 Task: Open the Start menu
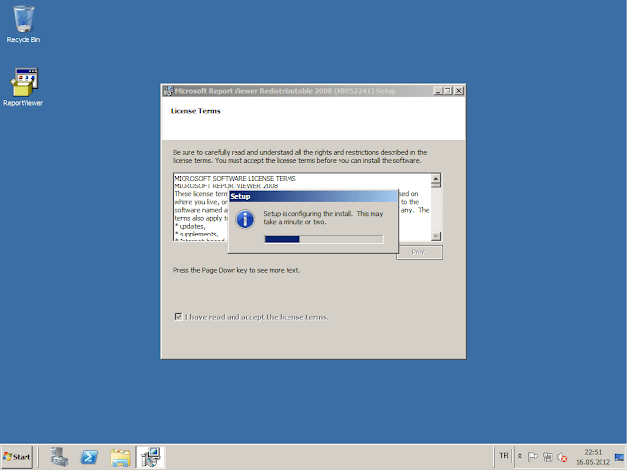click(x=18, y=457)
